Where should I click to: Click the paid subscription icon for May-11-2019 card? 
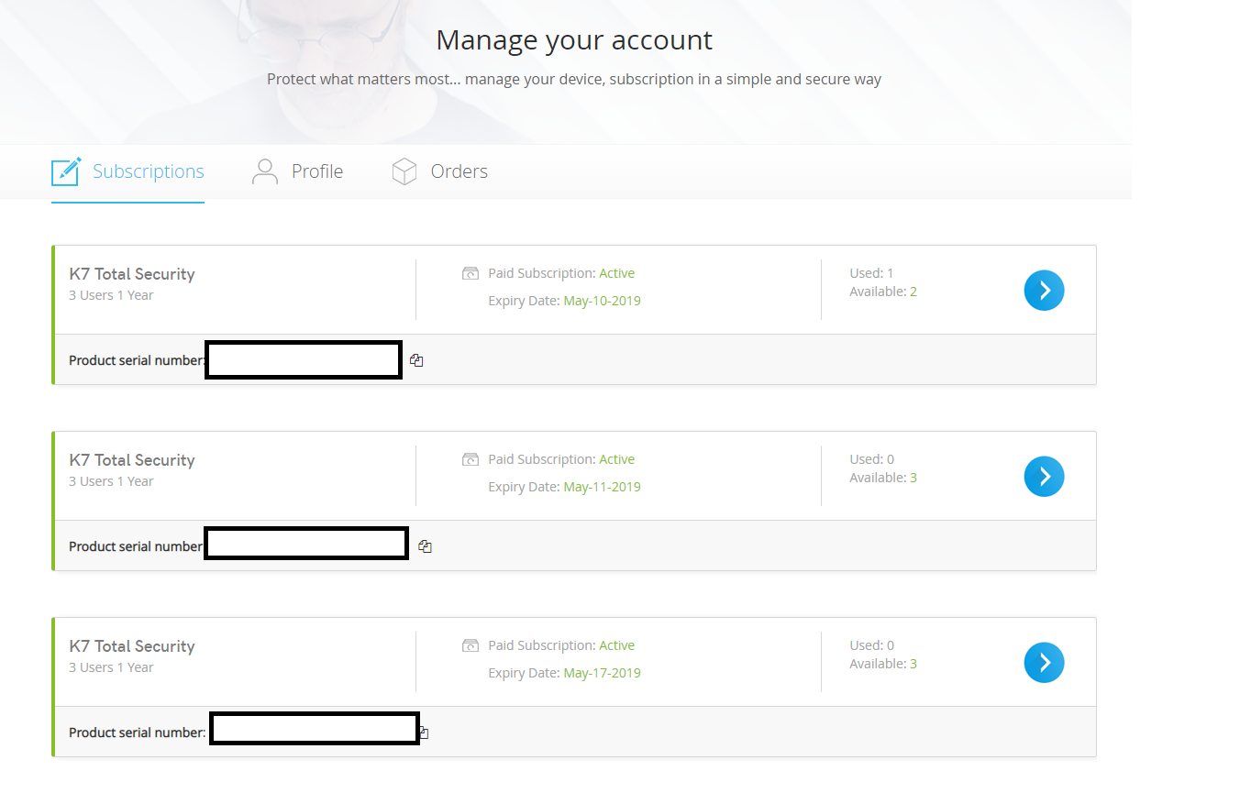471,459
